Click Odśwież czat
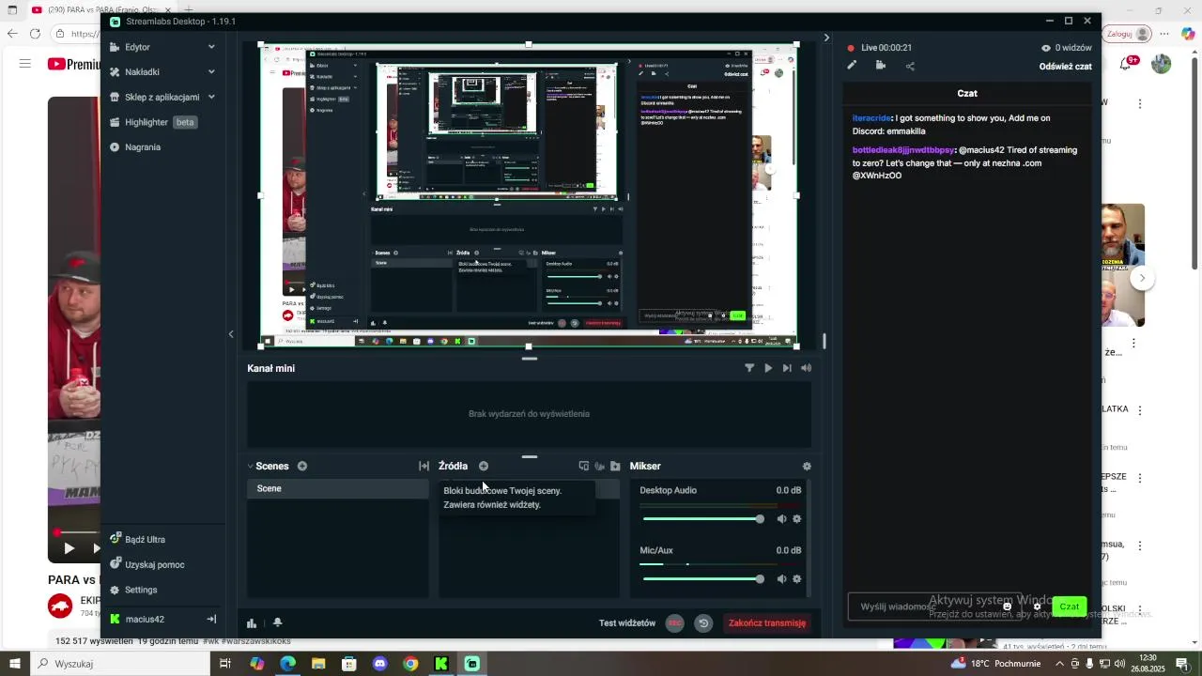The height and width of the screenshot is (676, 1202). 1065,67
